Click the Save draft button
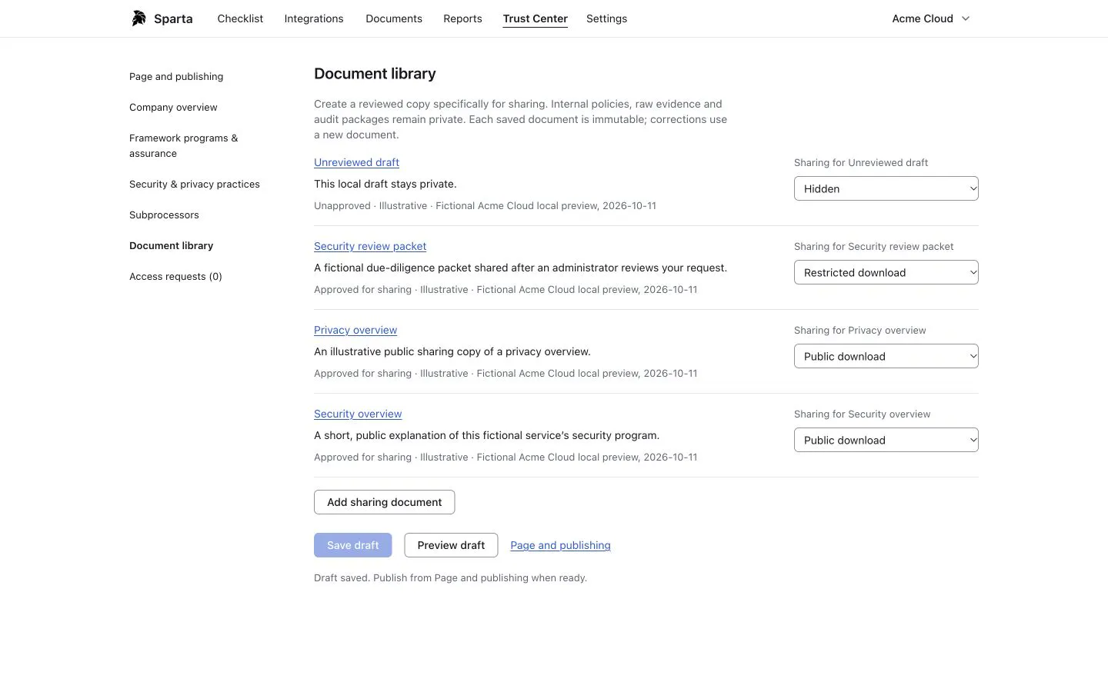Image resolution: width=1108 pixels, height=692 pixels. [x=352, y=545]
